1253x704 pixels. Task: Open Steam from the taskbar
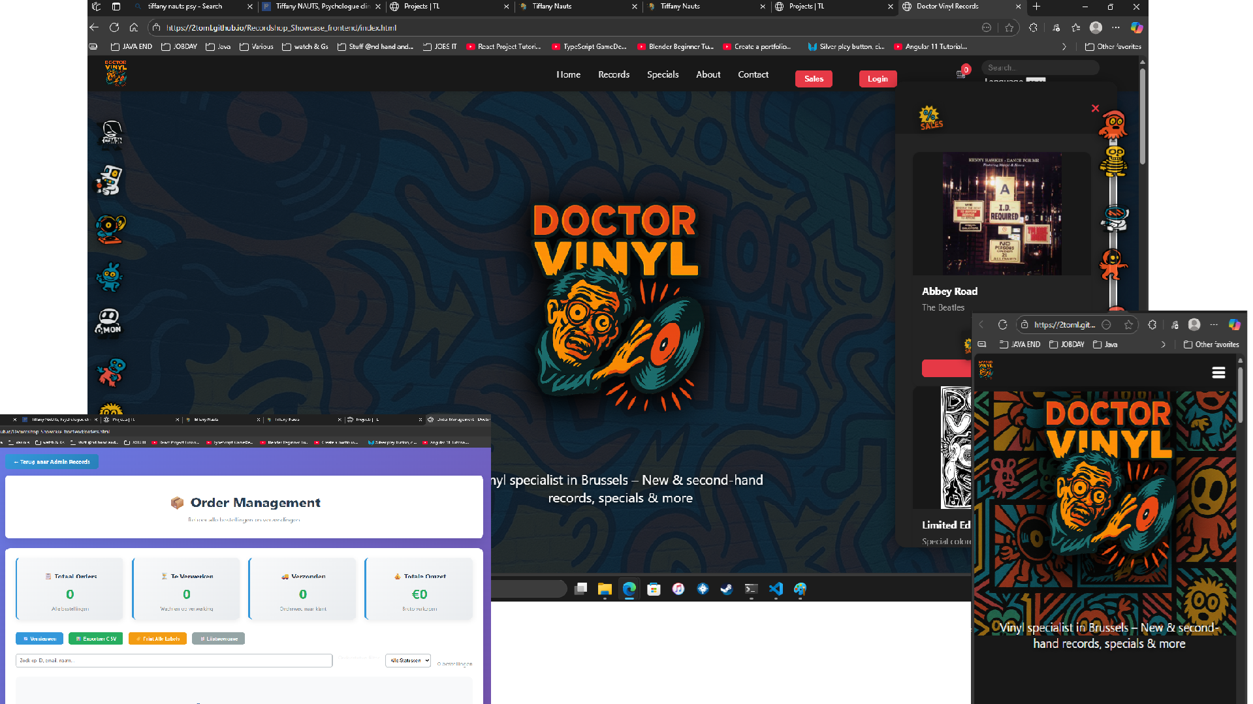726,589
